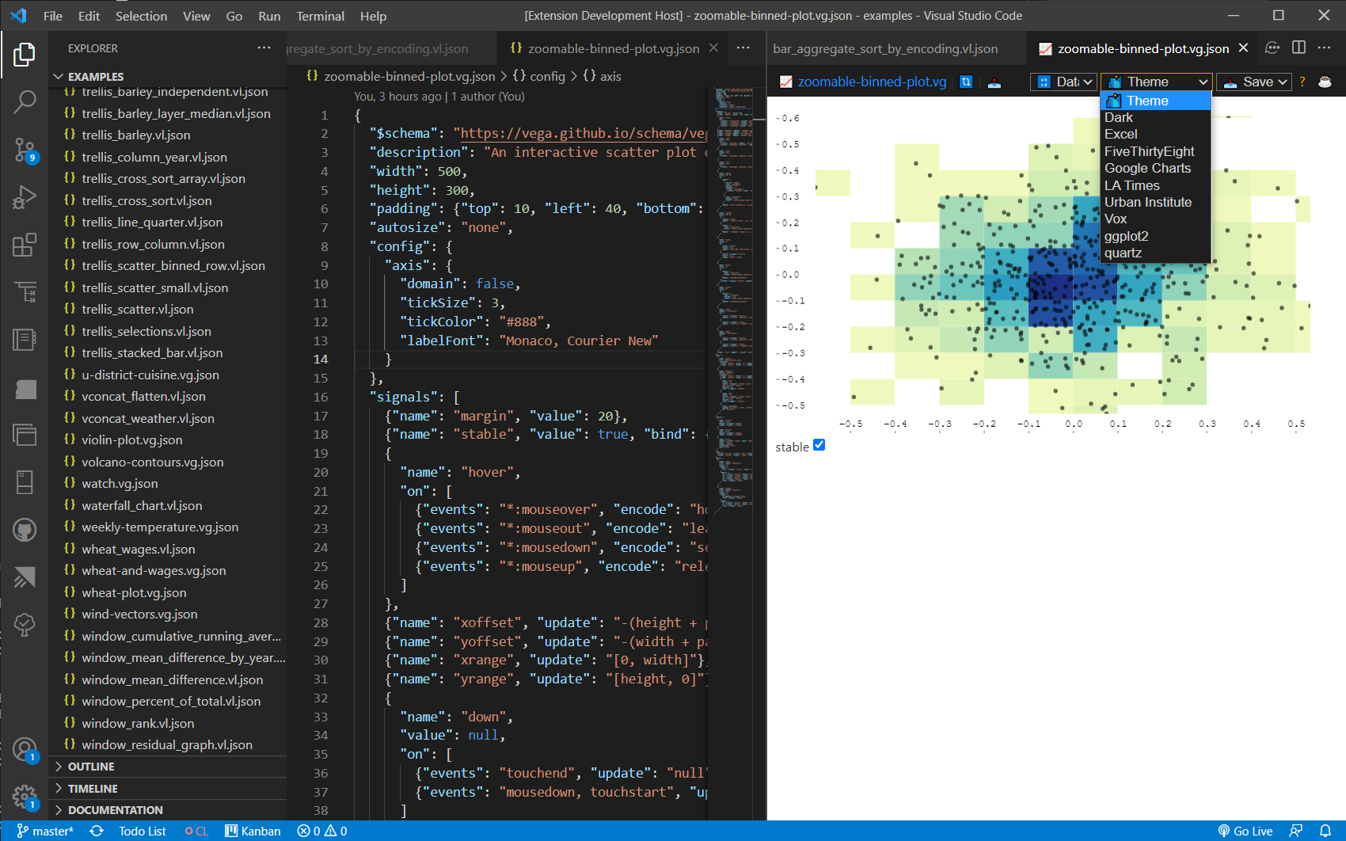Open the Data dropdown in the Vega toolbar

(1063, 82)
